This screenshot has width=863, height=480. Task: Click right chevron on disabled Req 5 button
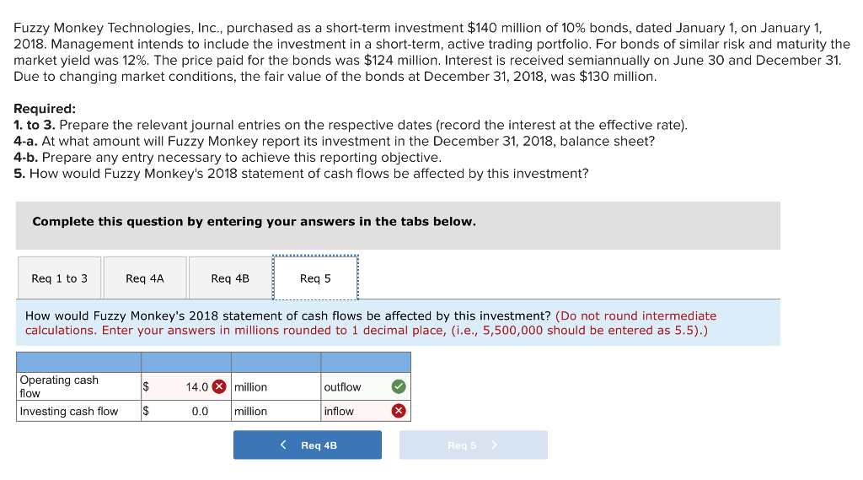tap(494, 445)
